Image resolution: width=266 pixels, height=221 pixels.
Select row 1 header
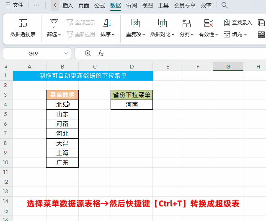[x=5, y=75]
